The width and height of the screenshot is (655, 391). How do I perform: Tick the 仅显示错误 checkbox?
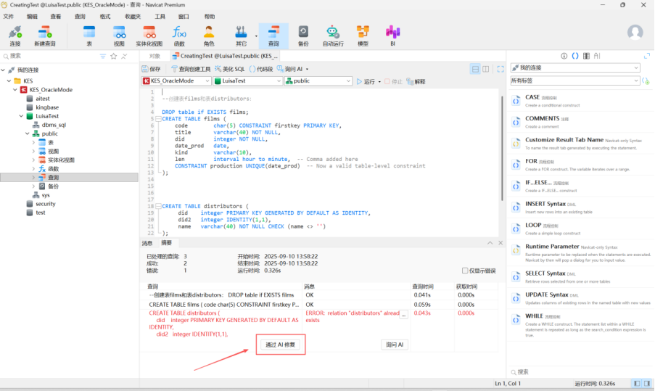point(466,271)
